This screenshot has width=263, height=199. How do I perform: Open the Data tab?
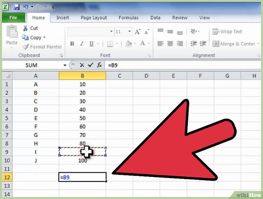[x=155, y=18]
